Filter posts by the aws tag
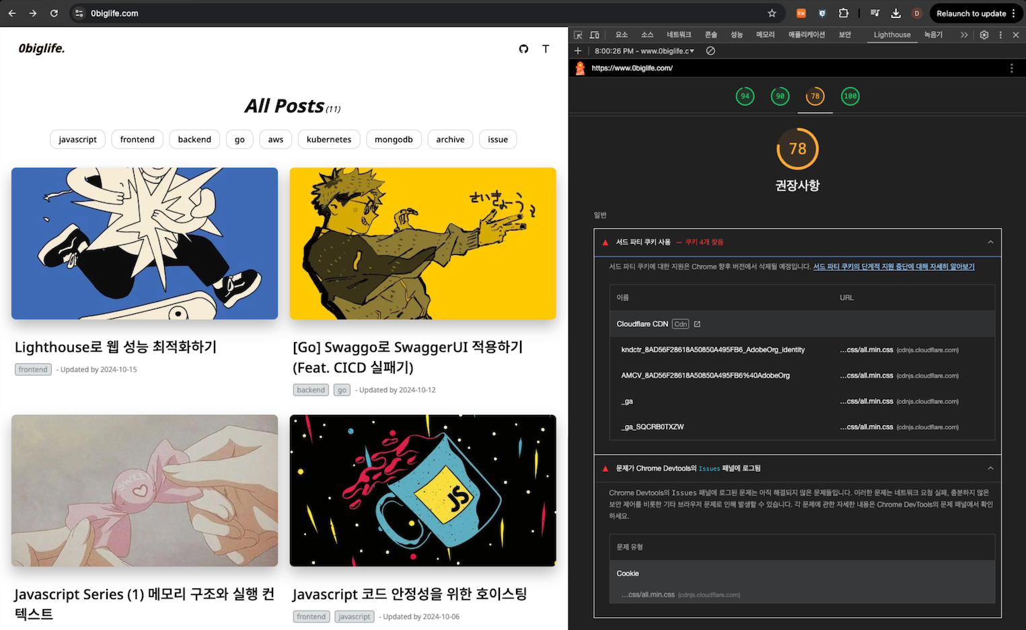The height and width of the screenshot is (630, 1026). [x=276, y=139]
